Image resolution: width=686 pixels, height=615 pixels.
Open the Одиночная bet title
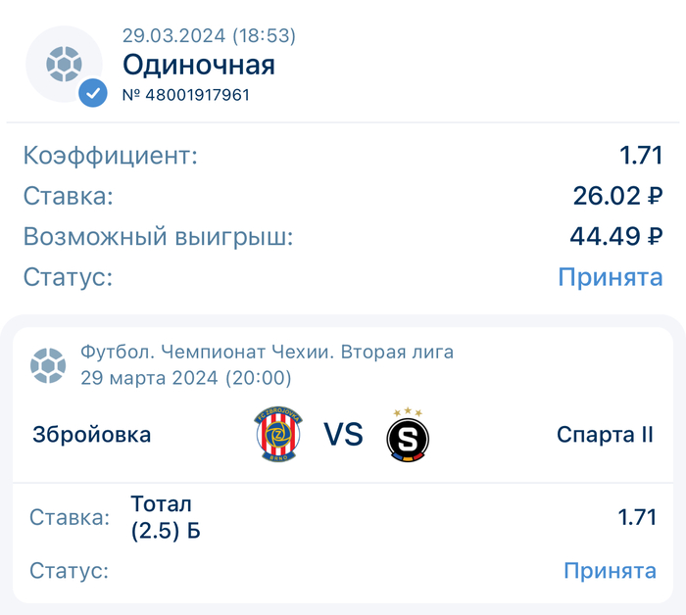(x=198, y=66)
